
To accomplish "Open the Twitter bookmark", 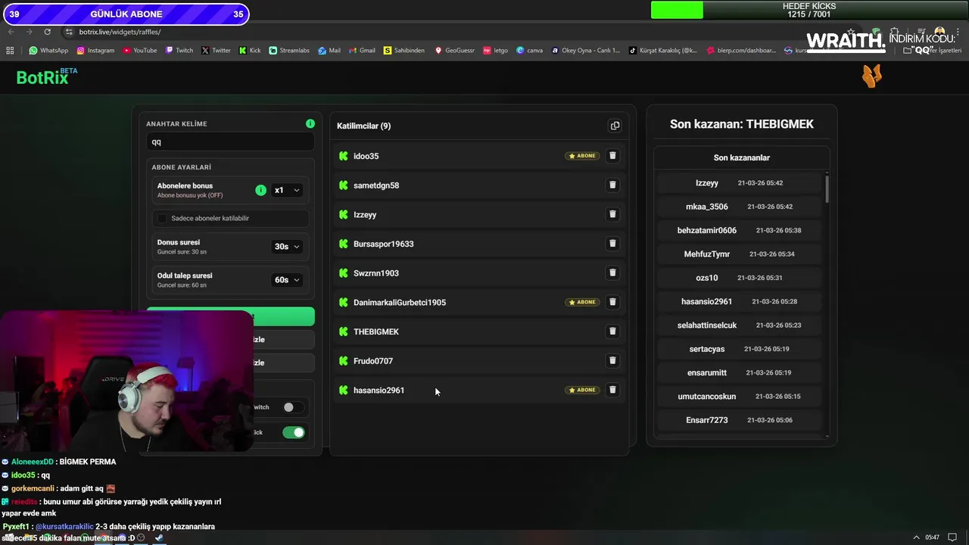I will tap(216, 51).
